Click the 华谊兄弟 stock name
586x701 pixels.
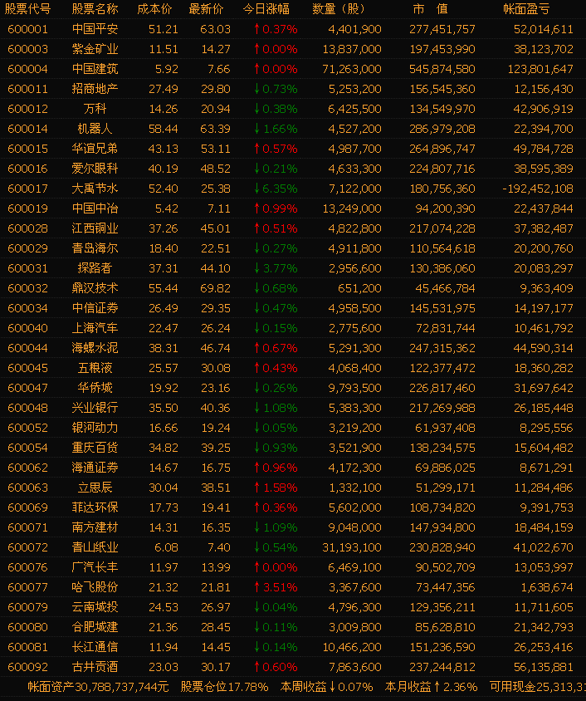[95, 149]
